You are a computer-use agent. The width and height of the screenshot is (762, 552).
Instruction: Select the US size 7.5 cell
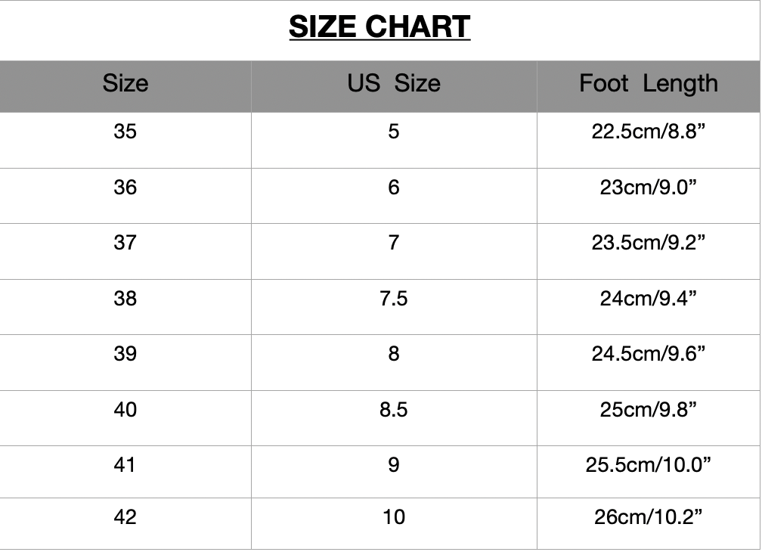(393, 298)
